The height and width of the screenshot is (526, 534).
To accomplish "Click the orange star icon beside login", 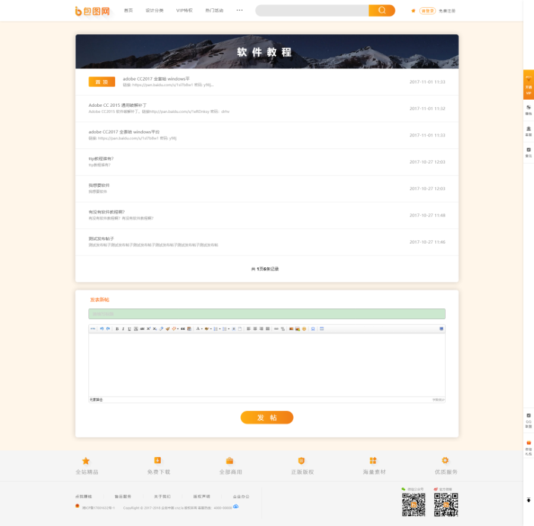I will point(413,11).
